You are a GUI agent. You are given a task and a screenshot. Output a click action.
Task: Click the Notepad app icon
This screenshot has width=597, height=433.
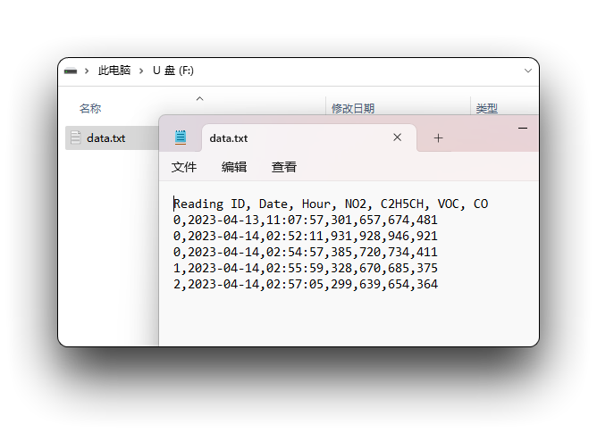(x=181, y=137)
